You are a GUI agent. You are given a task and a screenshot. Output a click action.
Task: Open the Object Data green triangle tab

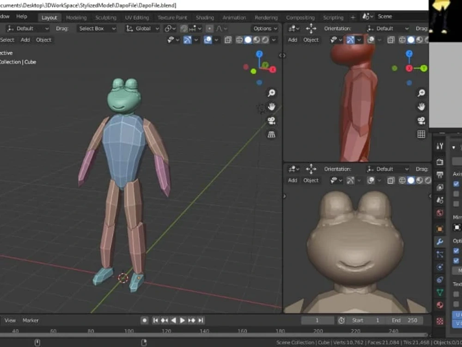click(x=440, y=292)
